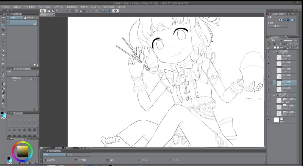Switch to セット2 in Quick Access
This screenshot has height=166, width=303.
(x=78, y=155)
